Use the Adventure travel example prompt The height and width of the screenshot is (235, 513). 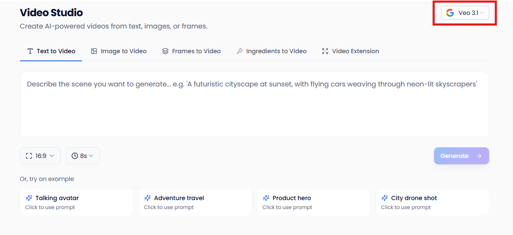[x=193, y=202]
